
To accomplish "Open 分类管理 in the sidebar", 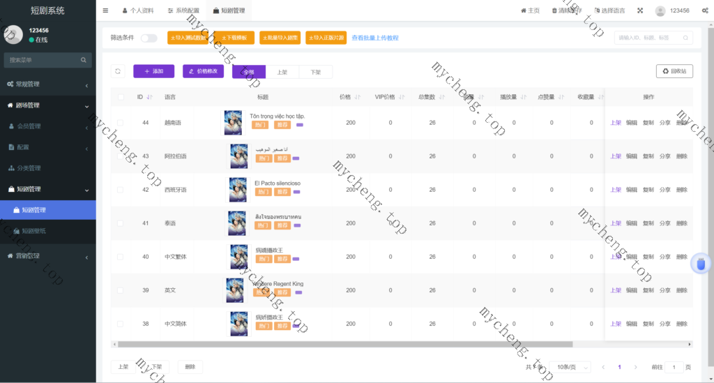I will click(48, 168).
